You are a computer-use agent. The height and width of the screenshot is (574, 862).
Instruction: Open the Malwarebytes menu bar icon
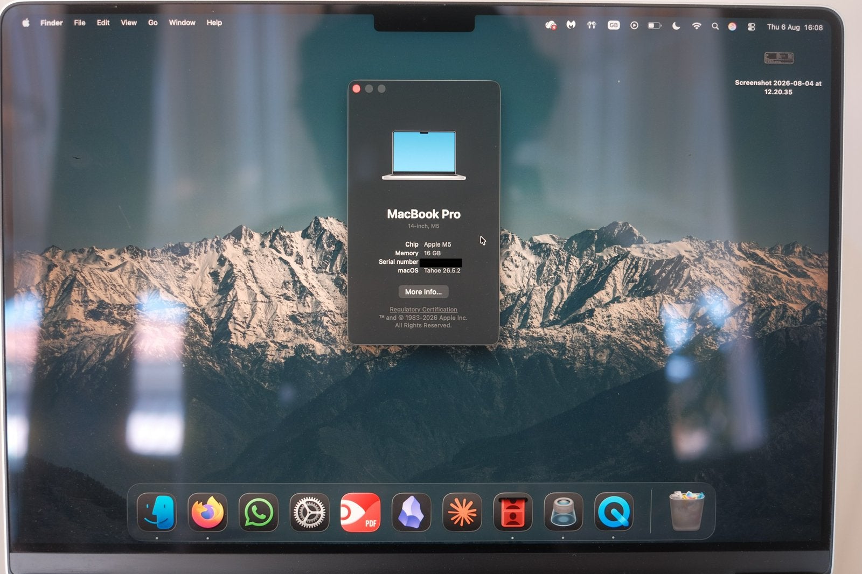pos(571,25)
